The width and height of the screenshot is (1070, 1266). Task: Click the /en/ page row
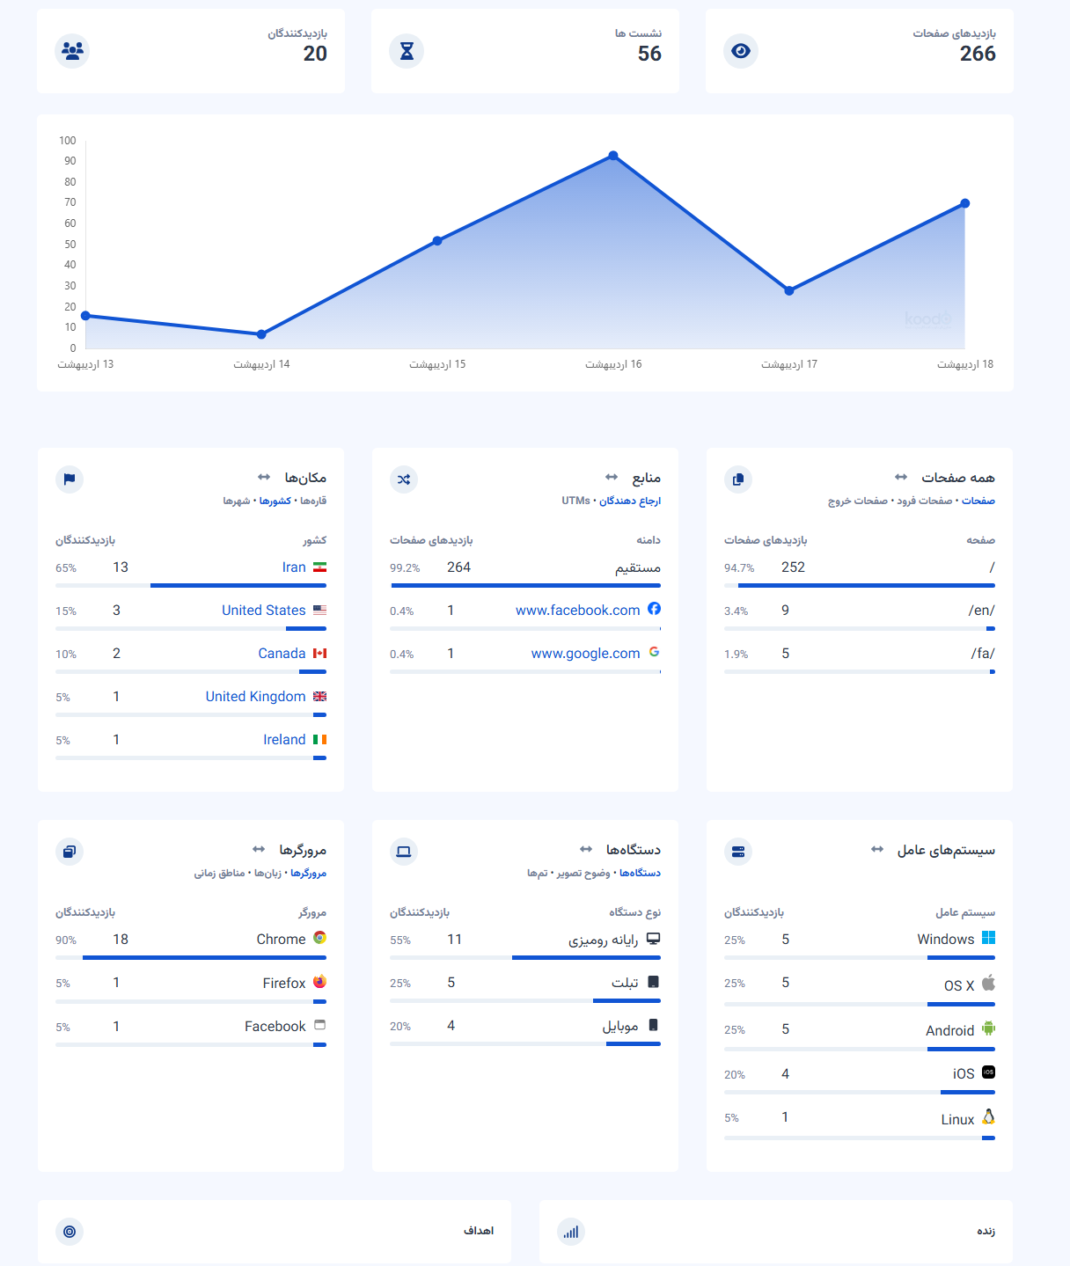(860, 615)
